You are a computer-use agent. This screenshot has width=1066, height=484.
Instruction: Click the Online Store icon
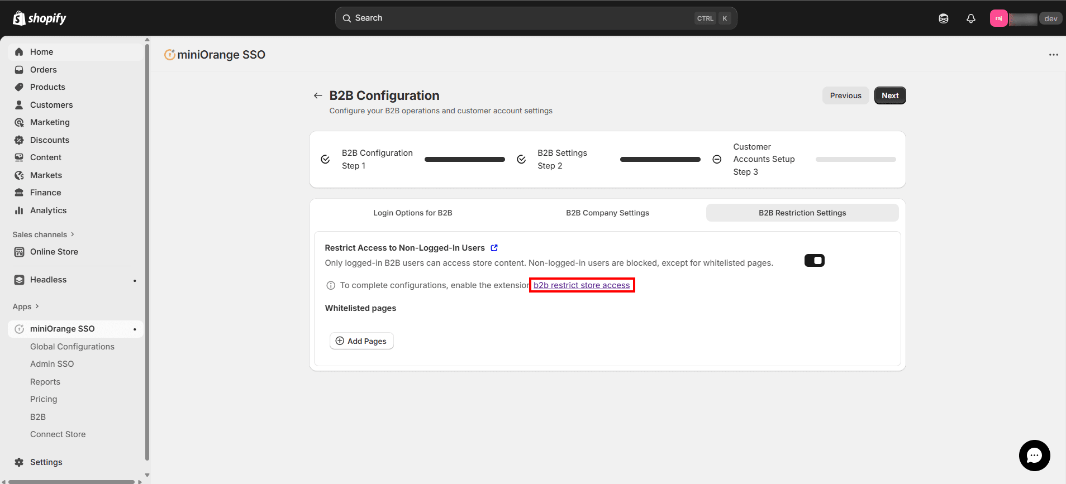(19, 252)
